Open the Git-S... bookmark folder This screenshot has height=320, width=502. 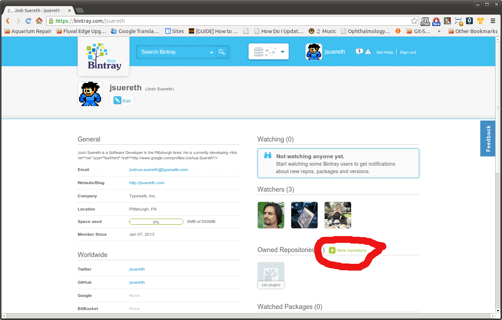click(418, 31)
